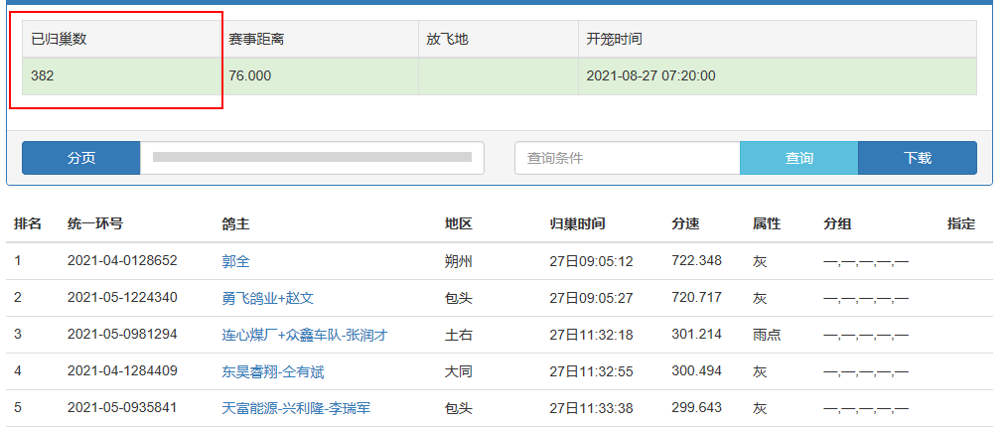Click the 赛事距离 value 76.000
This screenshot has height=428, width=1006.
tap(249, 76)
